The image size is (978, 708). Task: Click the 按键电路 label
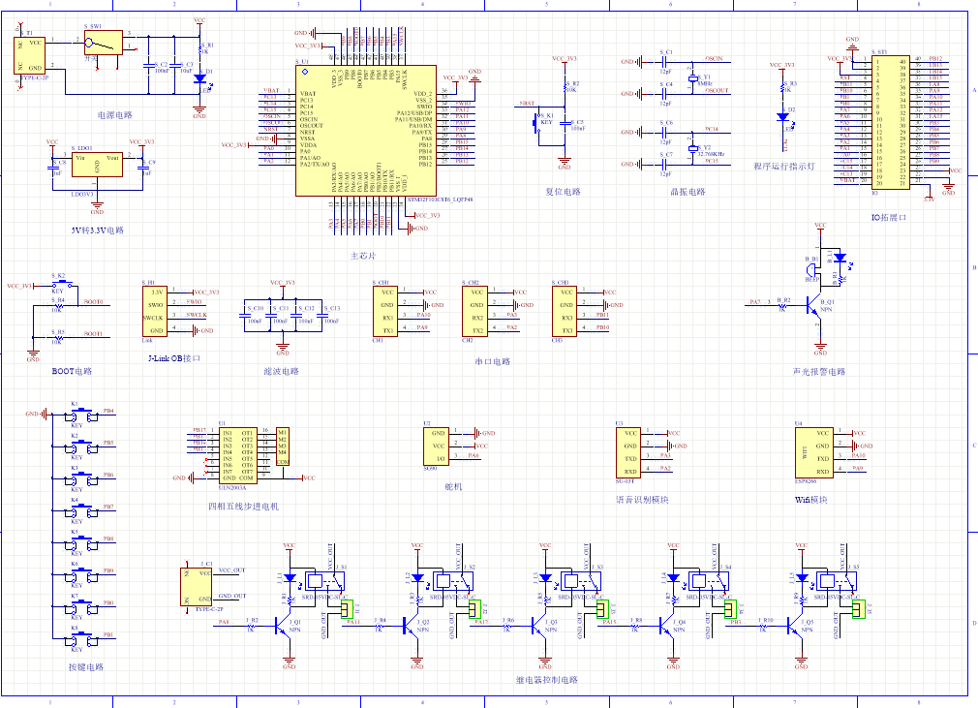[86, 666]
